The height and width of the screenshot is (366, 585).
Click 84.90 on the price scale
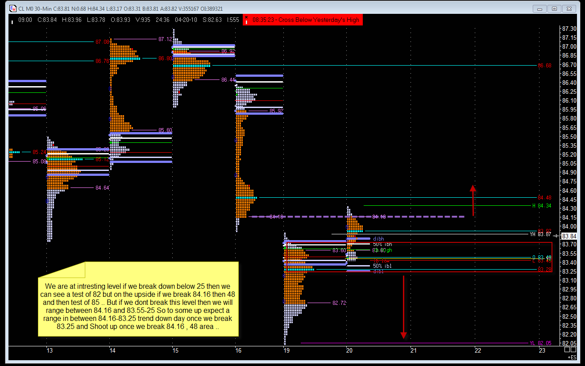[569, 172]
